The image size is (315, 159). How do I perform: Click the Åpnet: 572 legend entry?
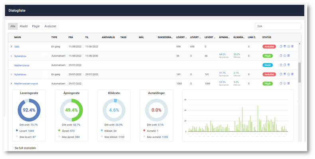(66, 131)
